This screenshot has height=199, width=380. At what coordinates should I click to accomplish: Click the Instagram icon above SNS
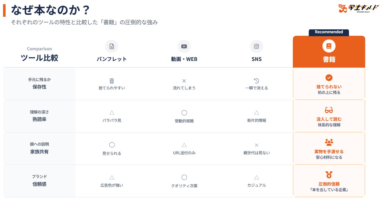click(256, 46)
